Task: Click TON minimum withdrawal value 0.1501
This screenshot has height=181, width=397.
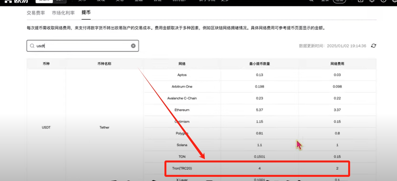Action: coord(260,157)
